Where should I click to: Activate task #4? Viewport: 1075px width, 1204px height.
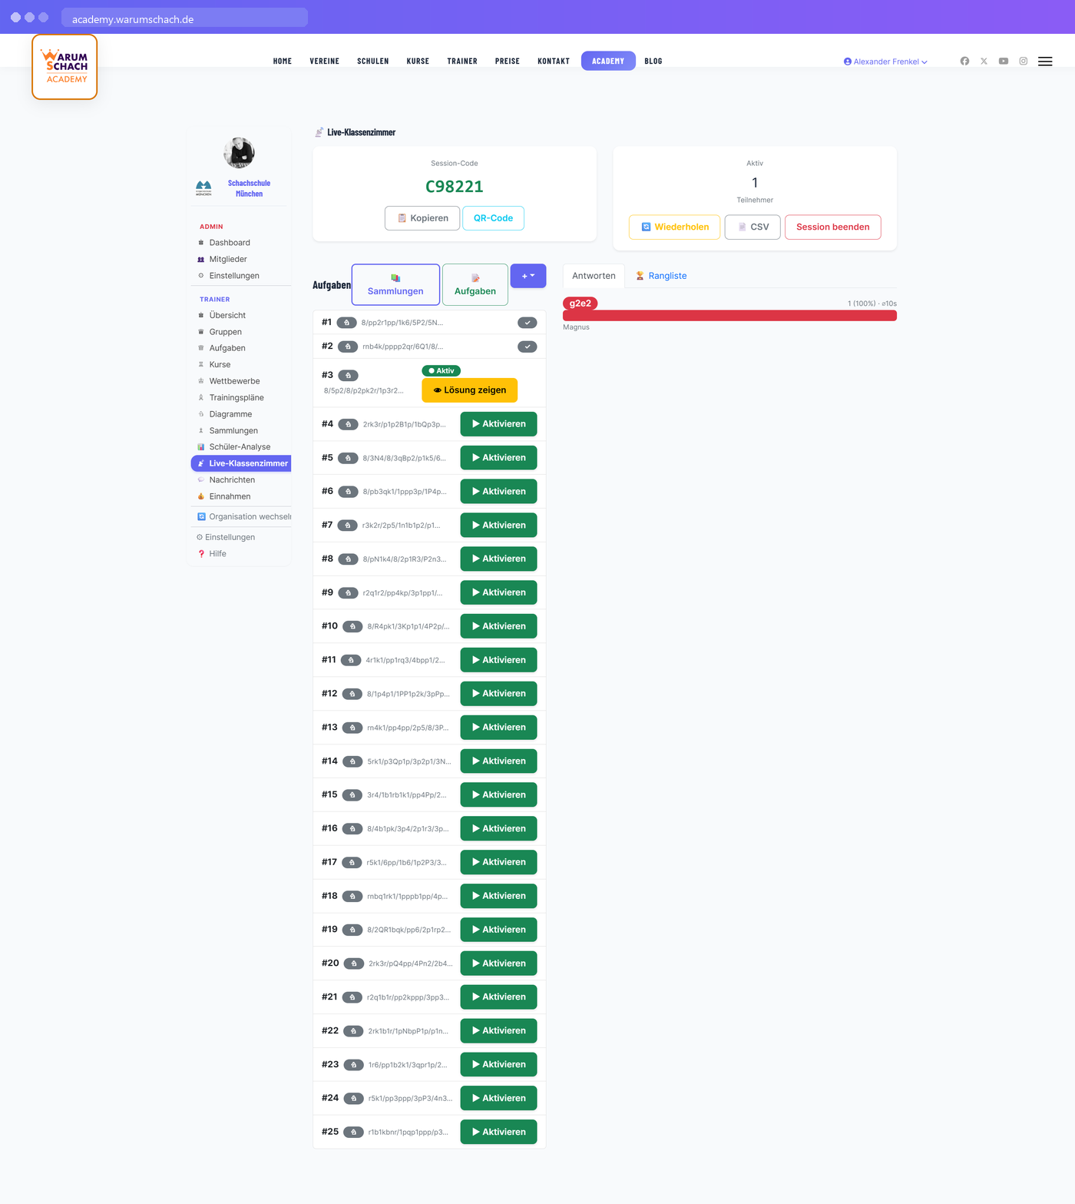tap(498, 424)
